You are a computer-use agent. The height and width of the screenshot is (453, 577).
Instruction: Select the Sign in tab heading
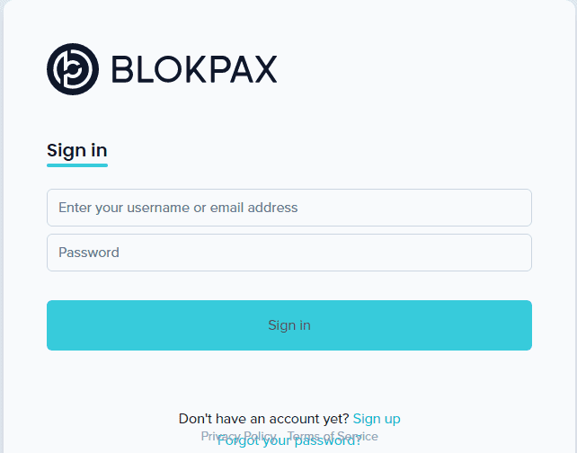[77, 150]
